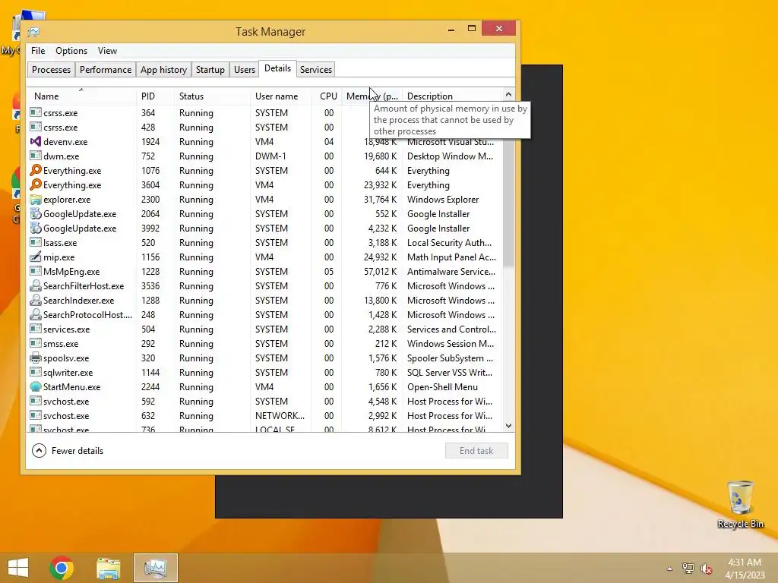Open the View menu
This screenshot has height=583, width=778.
click(x=107, y=51)
